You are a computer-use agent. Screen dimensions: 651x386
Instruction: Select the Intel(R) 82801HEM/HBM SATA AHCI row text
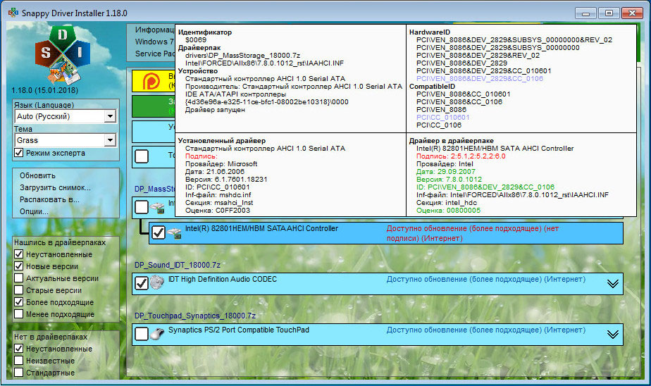tap(261, 228)
